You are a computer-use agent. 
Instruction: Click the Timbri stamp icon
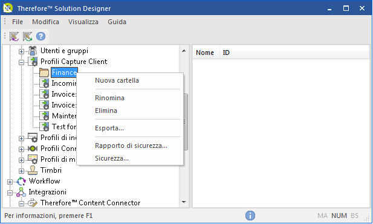33,170
